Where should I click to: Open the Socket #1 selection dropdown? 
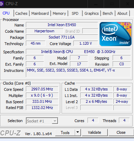[x=42, y=121]
